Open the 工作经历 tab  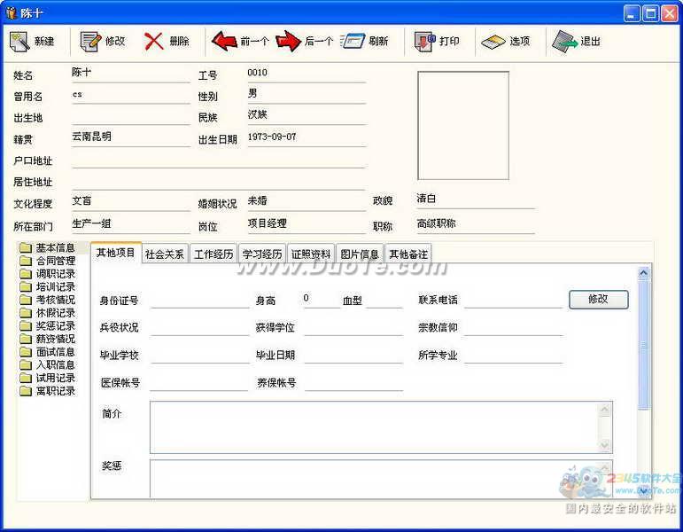pyautogui.click(x=213, y=254)
